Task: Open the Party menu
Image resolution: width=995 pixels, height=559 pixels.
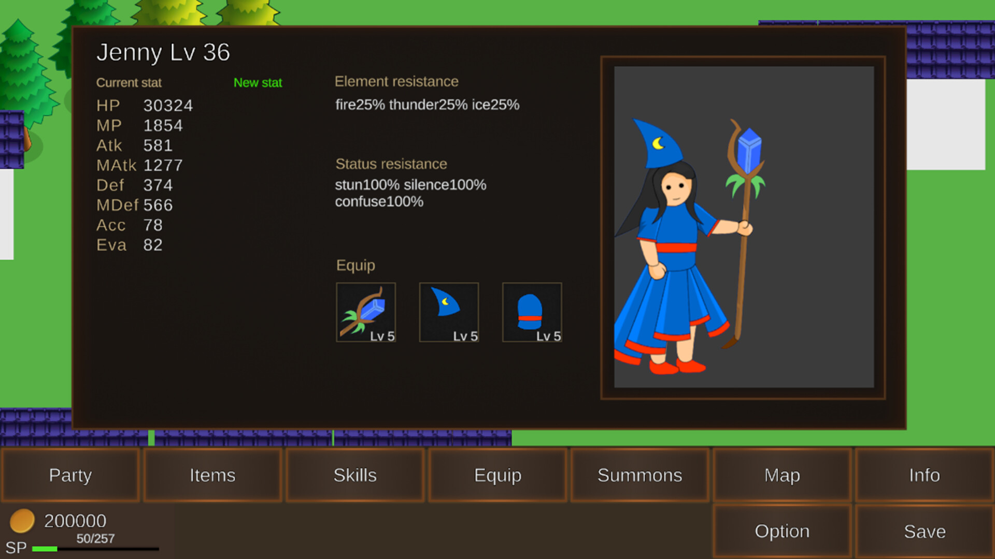Action: pos(70,475)
